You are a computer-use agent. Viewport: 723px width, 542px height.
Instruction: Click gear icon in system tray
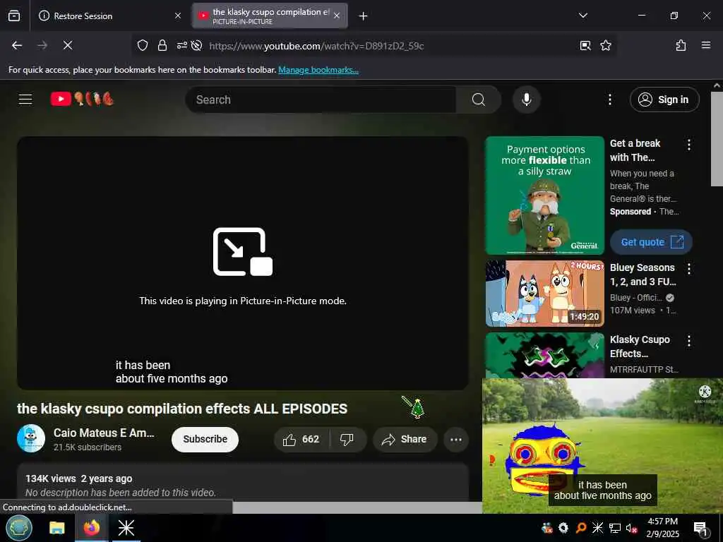pos(563,528)
